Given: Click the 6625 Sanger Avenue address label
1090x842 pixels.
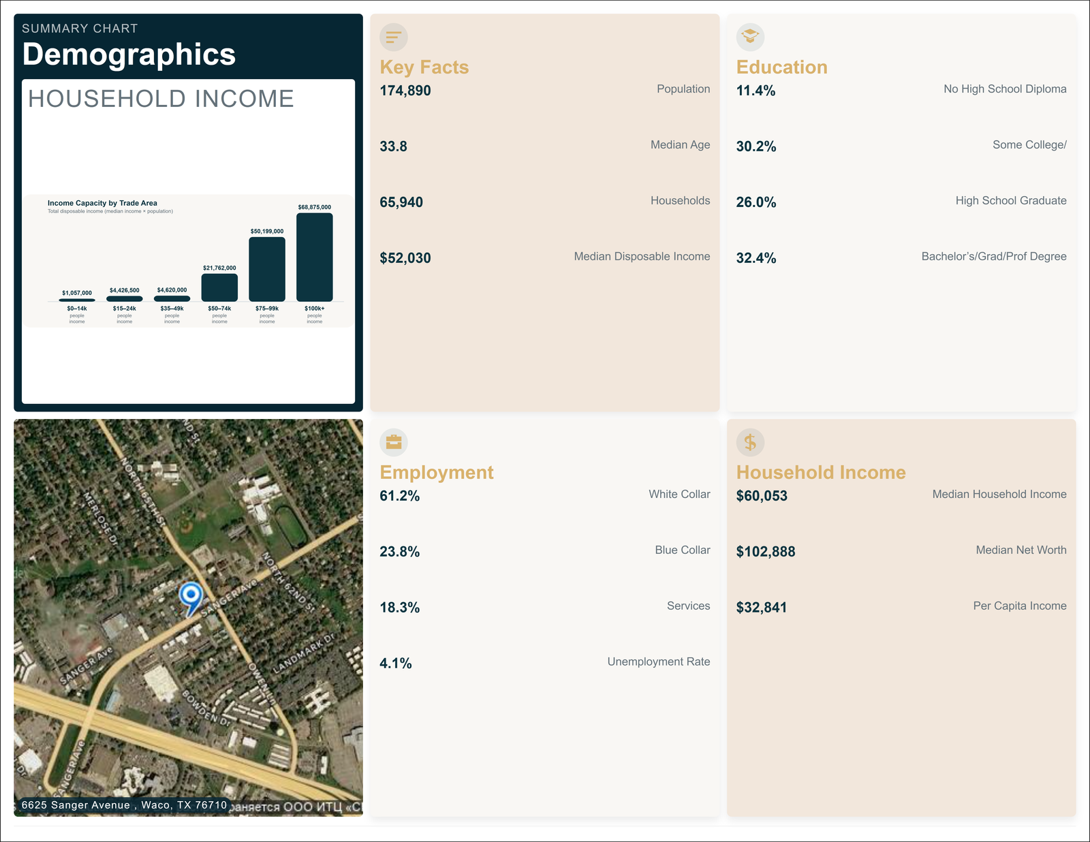Looking at the screenshot, I should pos(124,805).
